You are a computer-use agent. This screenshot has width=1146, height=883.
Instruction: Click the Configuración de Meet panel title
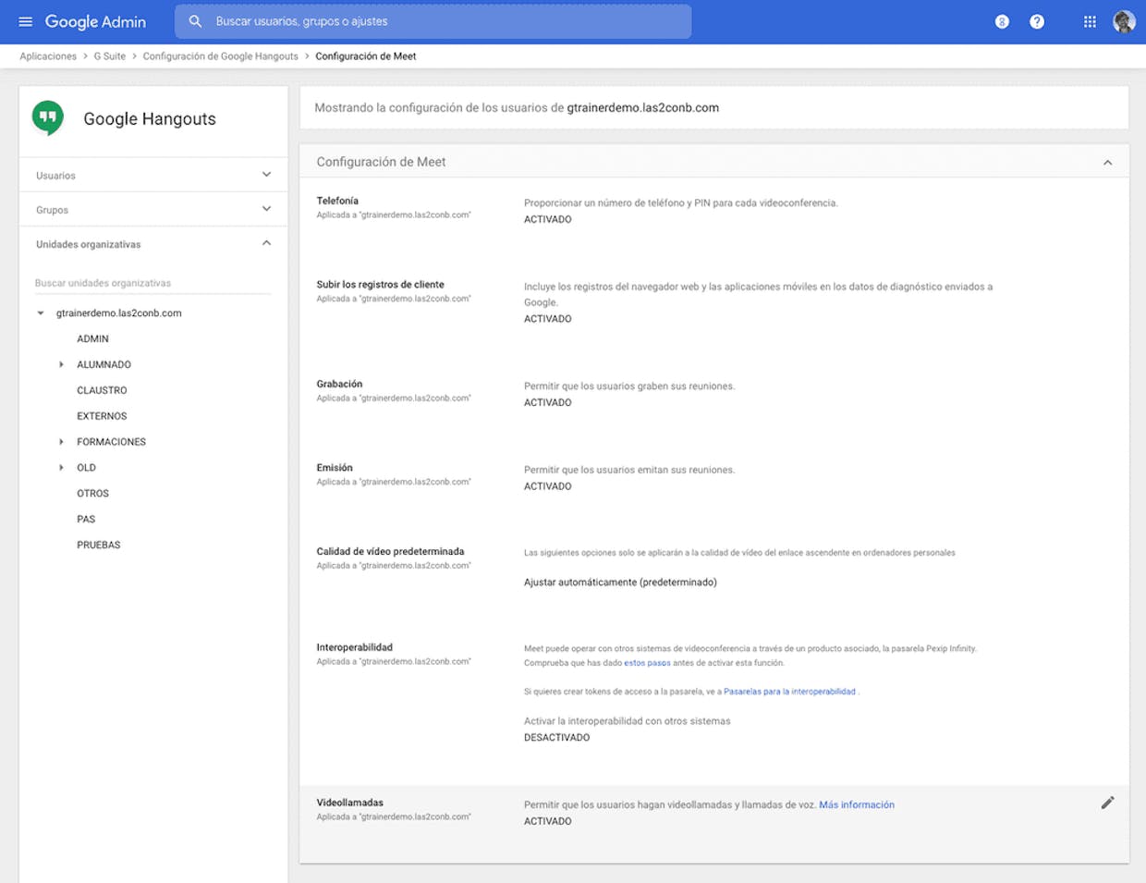(381, 162)
